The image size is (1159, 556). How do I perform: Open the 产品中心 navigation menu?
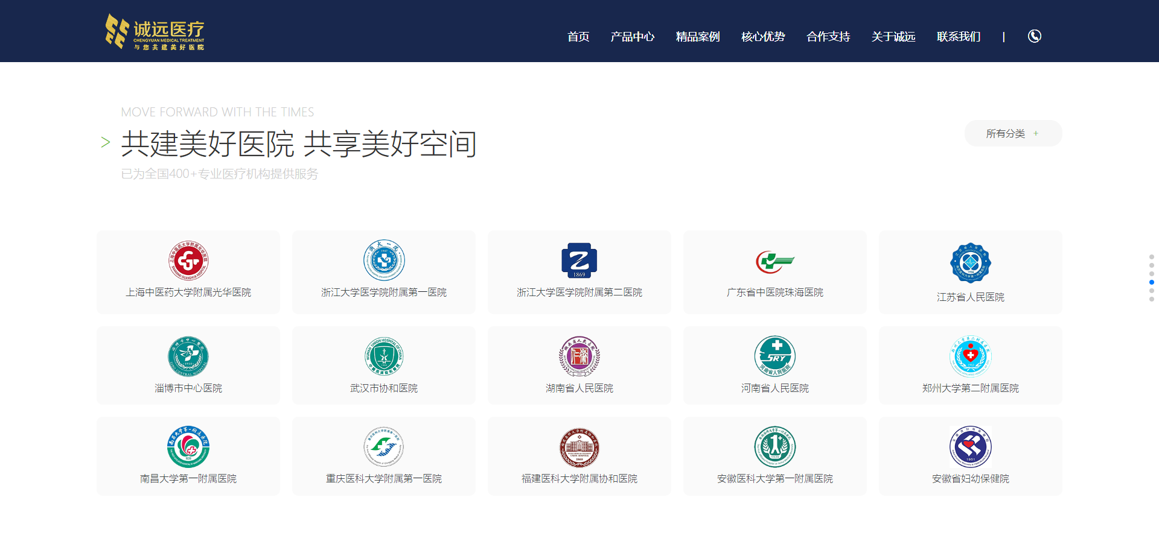click(632, 37)
